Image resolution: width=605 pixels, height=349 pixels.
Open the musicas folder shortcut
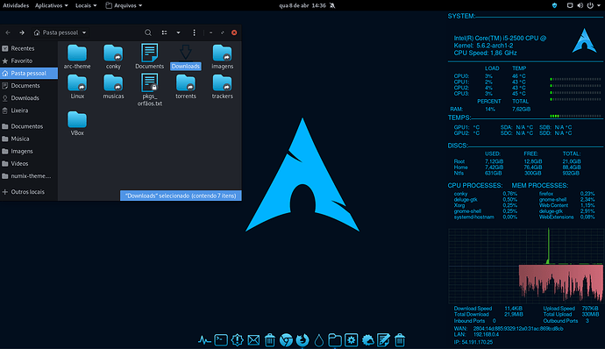tap(113, 87)
